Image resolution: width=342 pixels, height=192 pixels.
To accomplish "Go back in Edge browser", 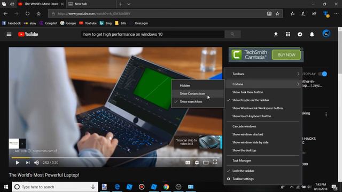I will 6,14.
